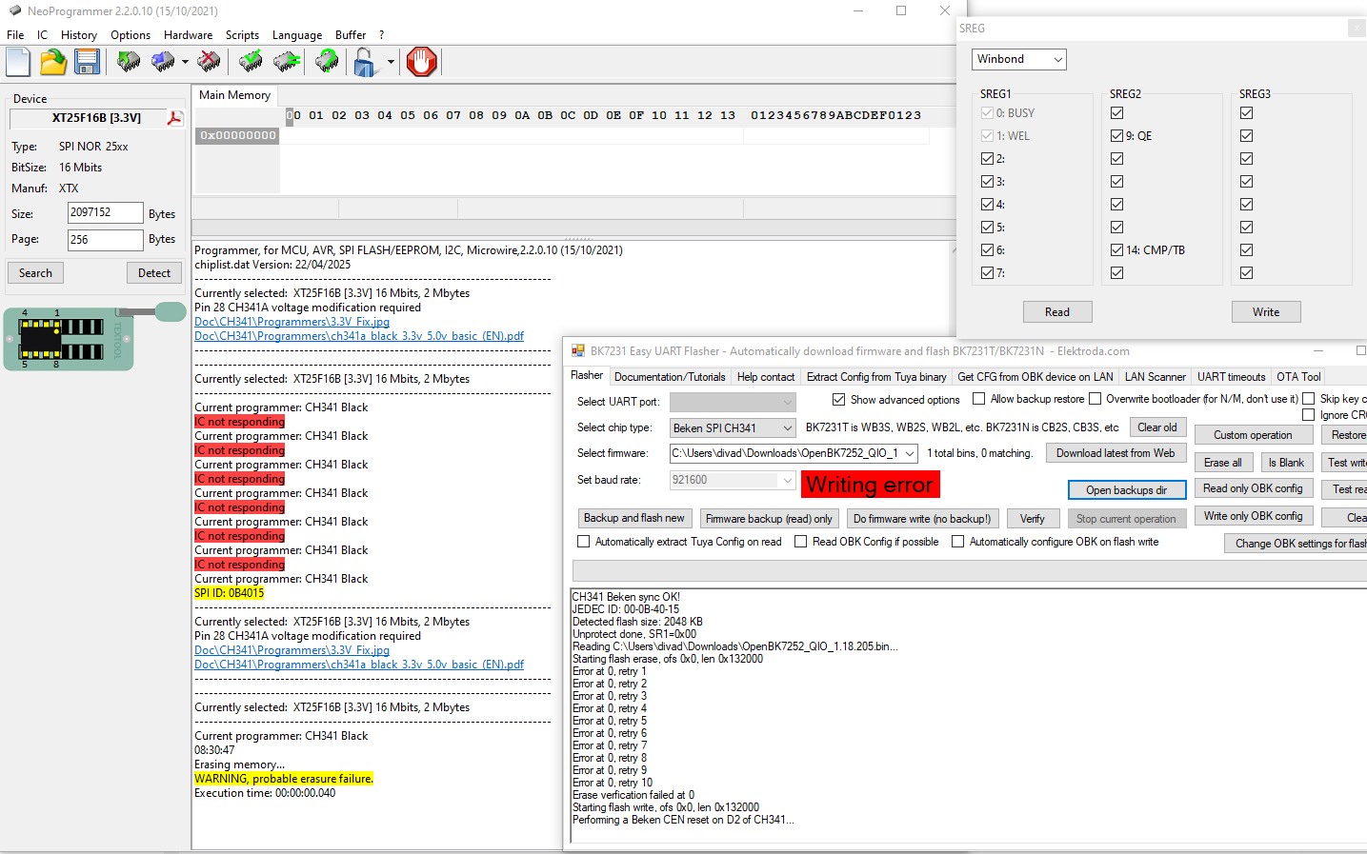Screen dimensions: 1367x854
Task: Save buffer using the floppy disk icon
Action: [87, 62]
